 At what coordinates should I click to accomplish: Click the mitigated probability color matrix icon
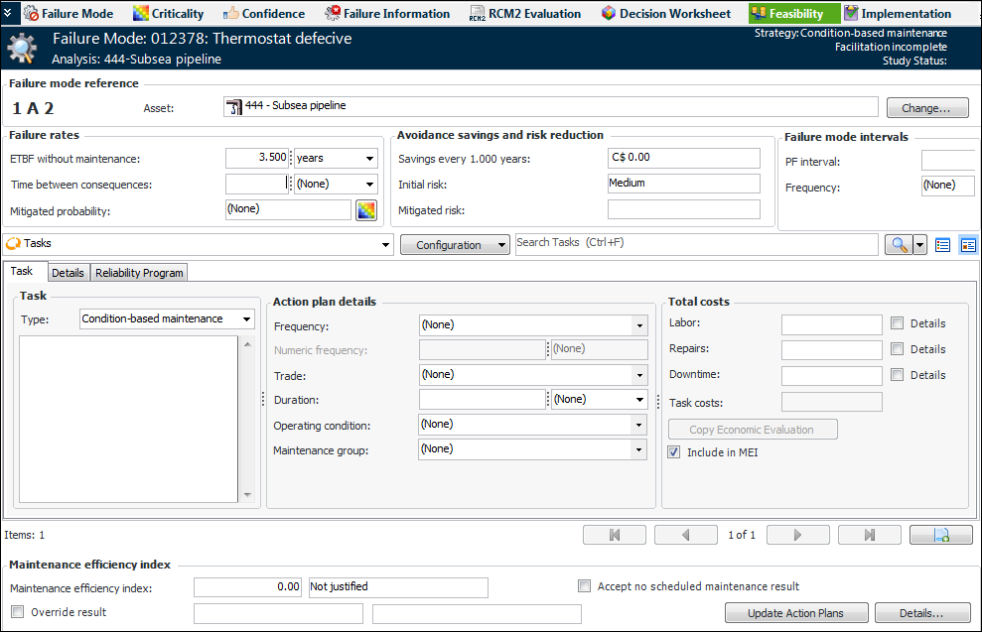click(366, 210)
